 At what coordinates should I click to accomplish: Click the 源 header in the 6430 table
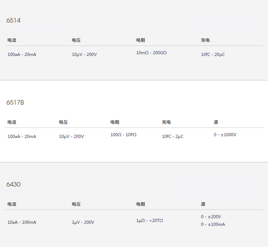pos(203,204)
